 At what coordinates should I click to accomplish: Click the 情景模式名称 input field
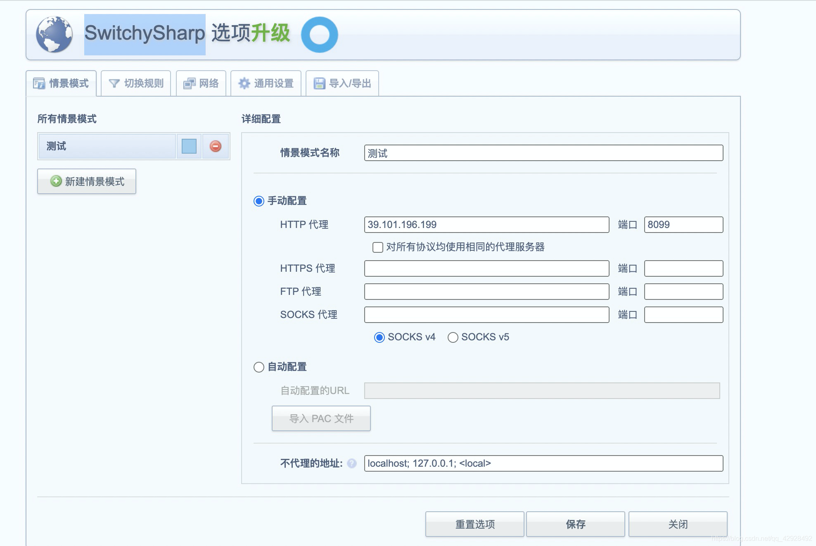pyautogui.click(x=543, y=153)
